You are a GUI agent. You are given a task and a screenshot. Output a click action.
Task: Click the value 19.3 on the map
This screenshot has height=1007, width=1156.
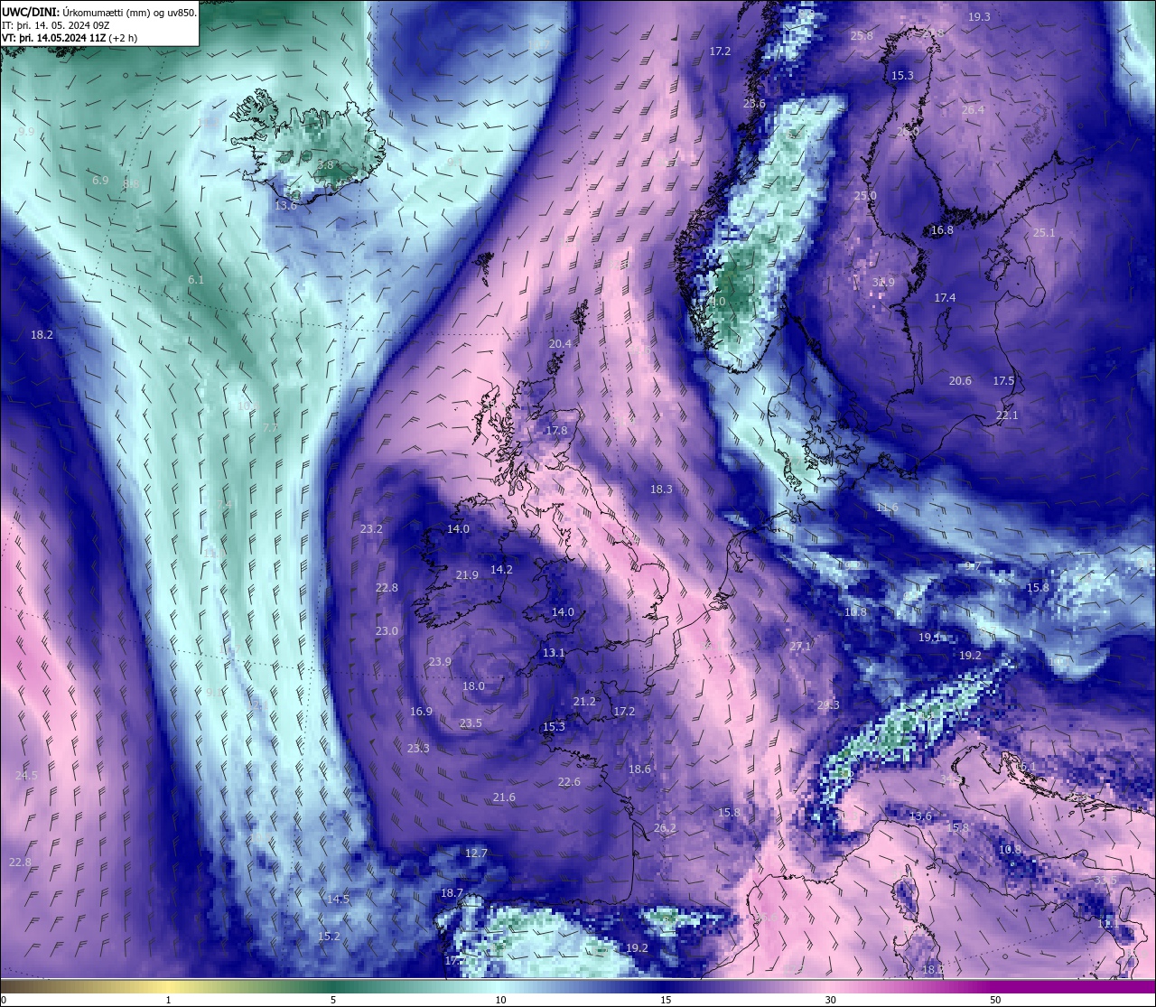click(x=979, y=17)
